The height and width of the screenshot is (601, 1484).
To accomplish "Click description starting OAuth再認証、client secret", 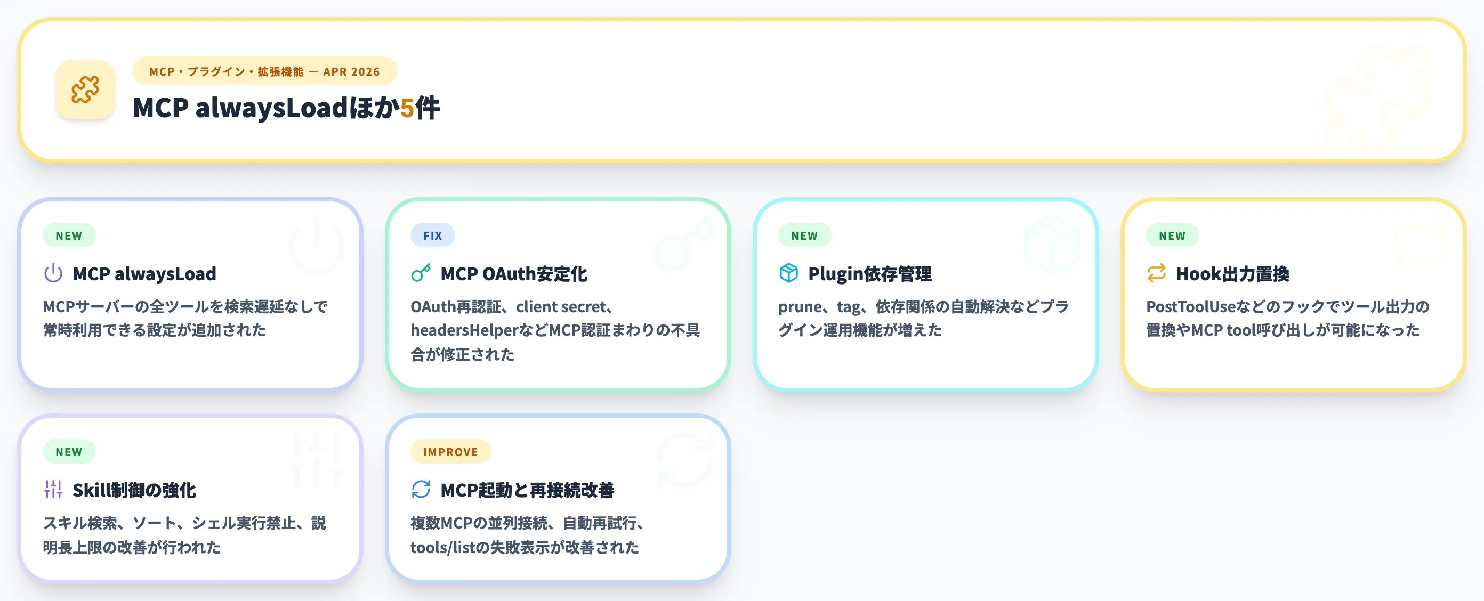I will [555, 330].
